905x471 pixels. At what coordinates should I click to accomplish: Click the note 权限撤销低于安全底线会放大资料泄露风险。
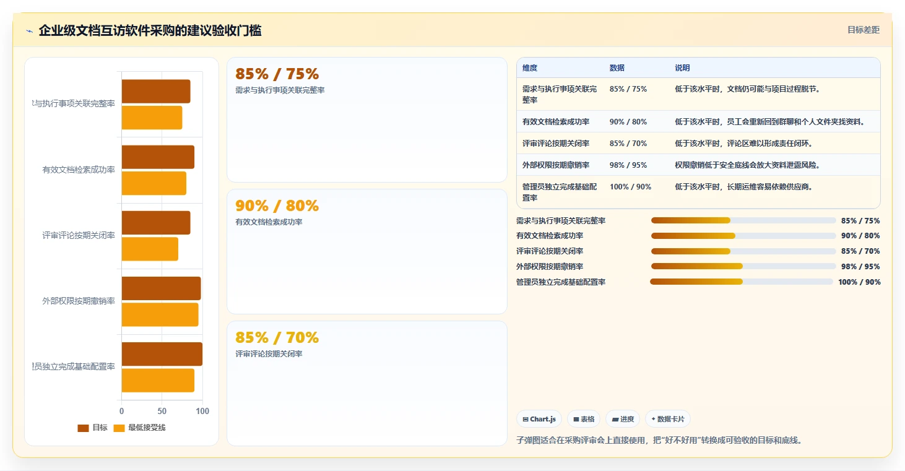click(x=748, y=165)
